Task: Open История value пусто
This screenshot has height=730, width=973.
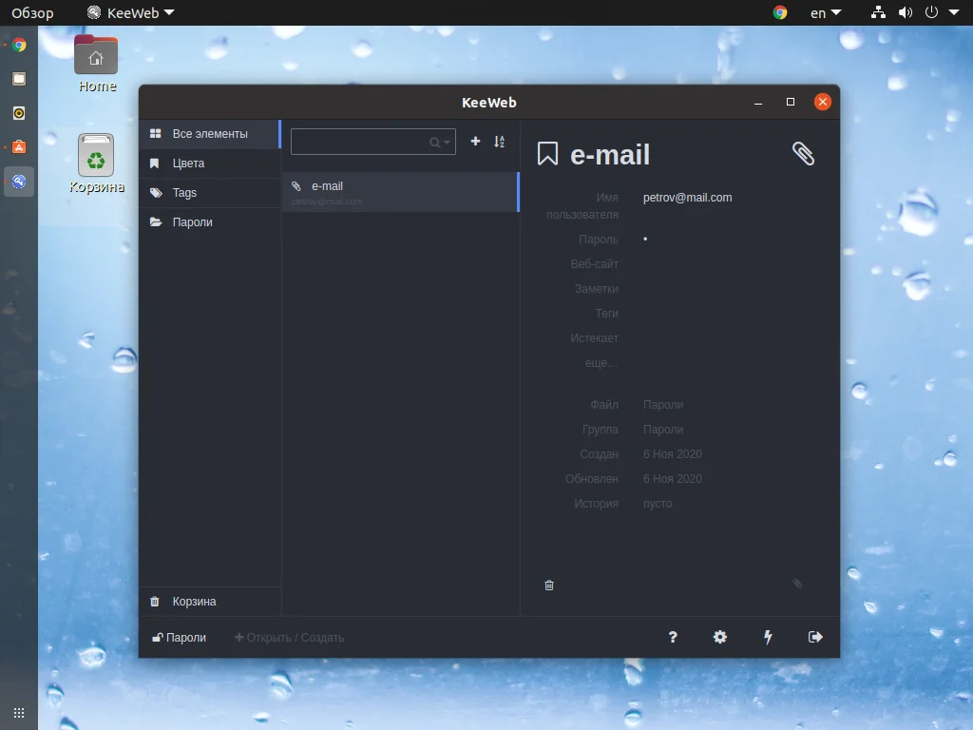Action: (x=658, y=504)
